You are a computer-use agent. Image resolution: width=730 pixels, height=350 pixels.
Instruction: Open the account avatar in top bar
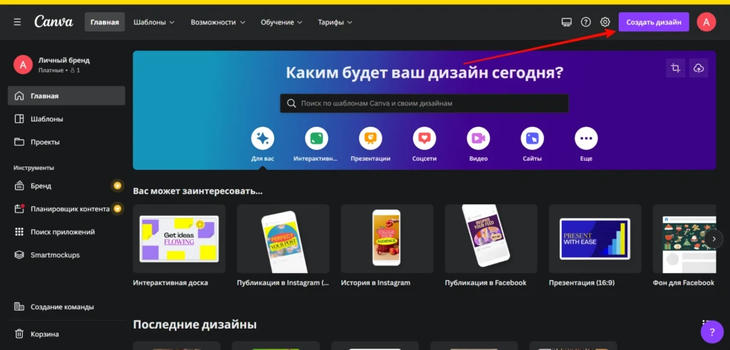706,22
